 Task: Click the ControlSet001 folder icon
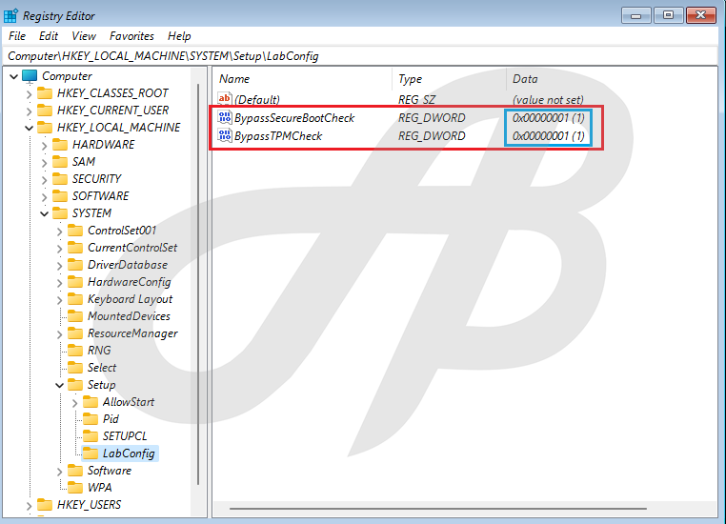coord(75,230)
